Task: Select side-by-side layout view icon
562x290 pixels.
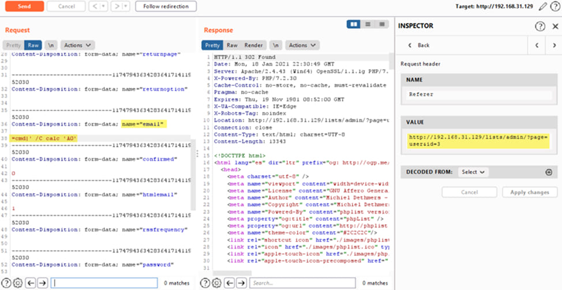Action: click(x=354, y=24)
